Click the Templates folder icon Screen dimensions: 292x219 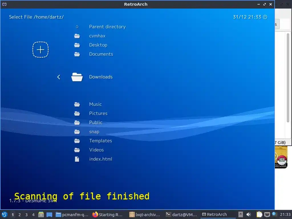[x=77, y=141]
